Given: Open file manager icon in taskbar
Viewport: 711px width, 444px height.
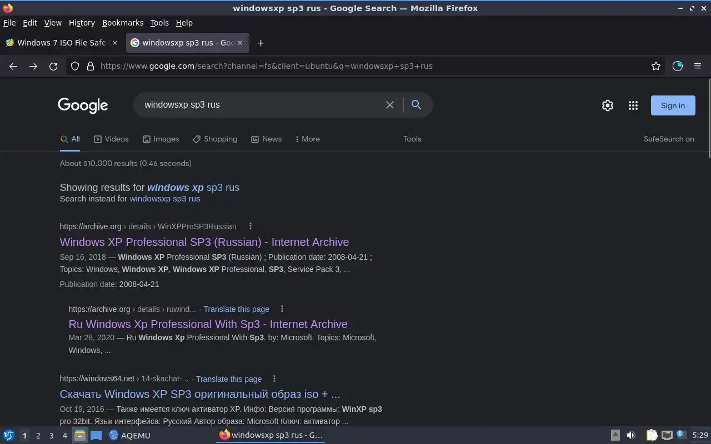Looking at the screenshot, I should 80,436.
